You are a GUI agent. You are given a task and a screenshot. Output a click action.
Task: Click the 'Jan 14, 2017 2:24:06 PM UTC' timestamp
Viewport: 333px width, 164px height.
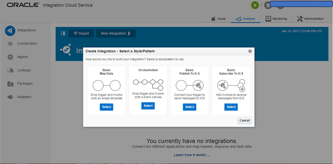click(302, 31)
